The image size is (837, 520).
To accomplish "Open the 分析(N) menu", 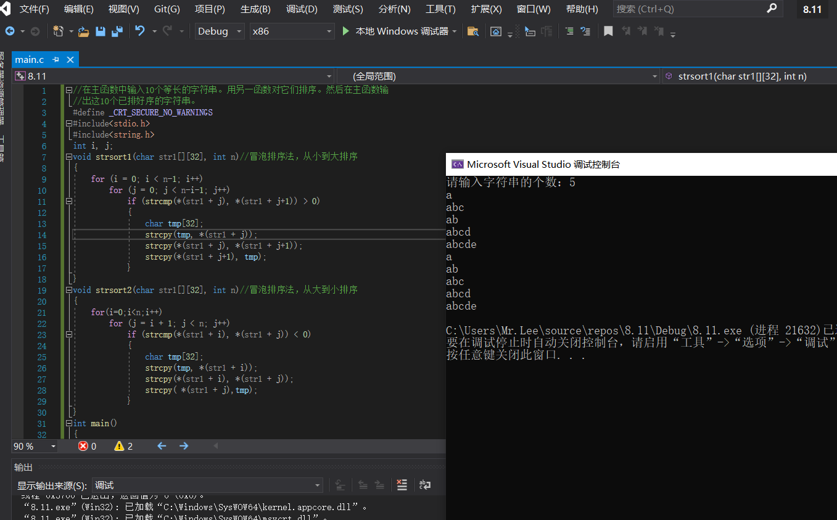I will pos(394,9).
